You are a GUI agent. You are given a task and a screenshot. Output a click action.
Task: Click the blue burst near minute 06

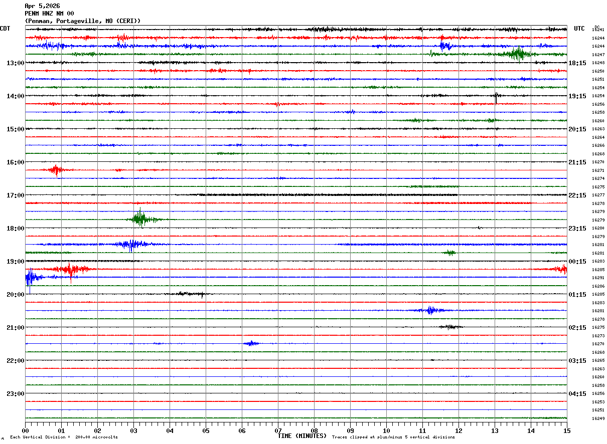click(x=251, y=343)
